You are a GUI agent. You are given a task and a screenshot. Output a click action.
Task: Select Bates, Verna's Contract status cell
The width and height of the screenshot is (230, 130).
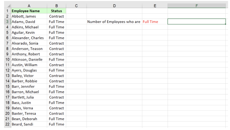tap(56, 108)
